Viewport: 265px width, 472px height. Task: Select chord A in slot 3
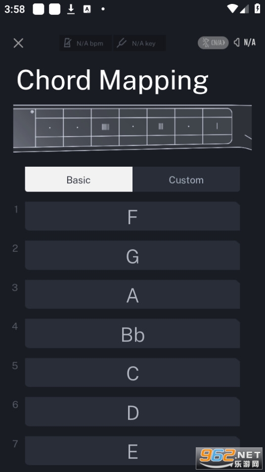pyautogui.click(x=132, y=294)
